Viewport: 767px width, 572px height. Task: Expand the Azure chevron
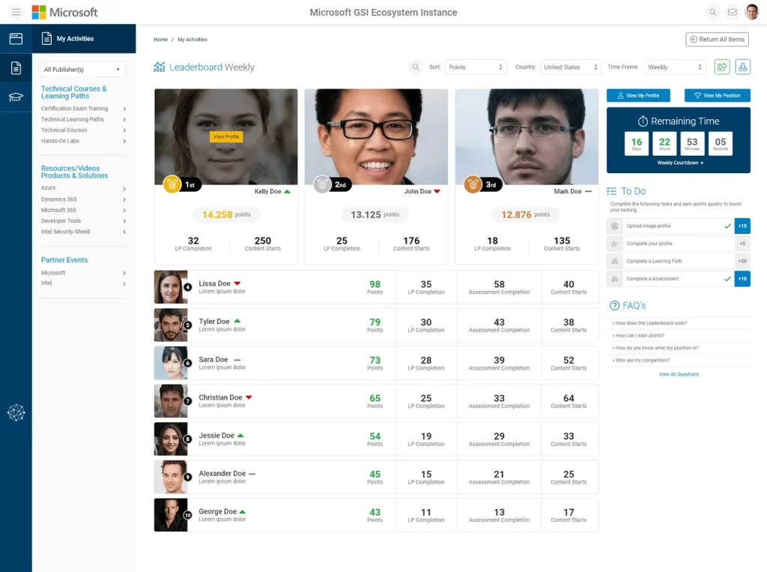[124, 189]
